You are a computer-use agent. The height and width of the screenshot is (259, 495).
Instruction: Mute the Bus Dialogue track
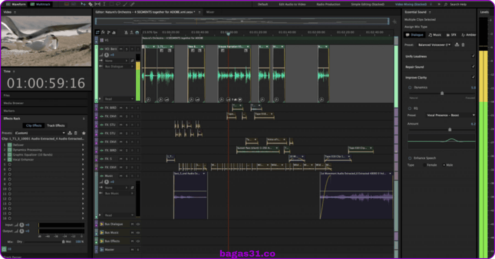132,224
